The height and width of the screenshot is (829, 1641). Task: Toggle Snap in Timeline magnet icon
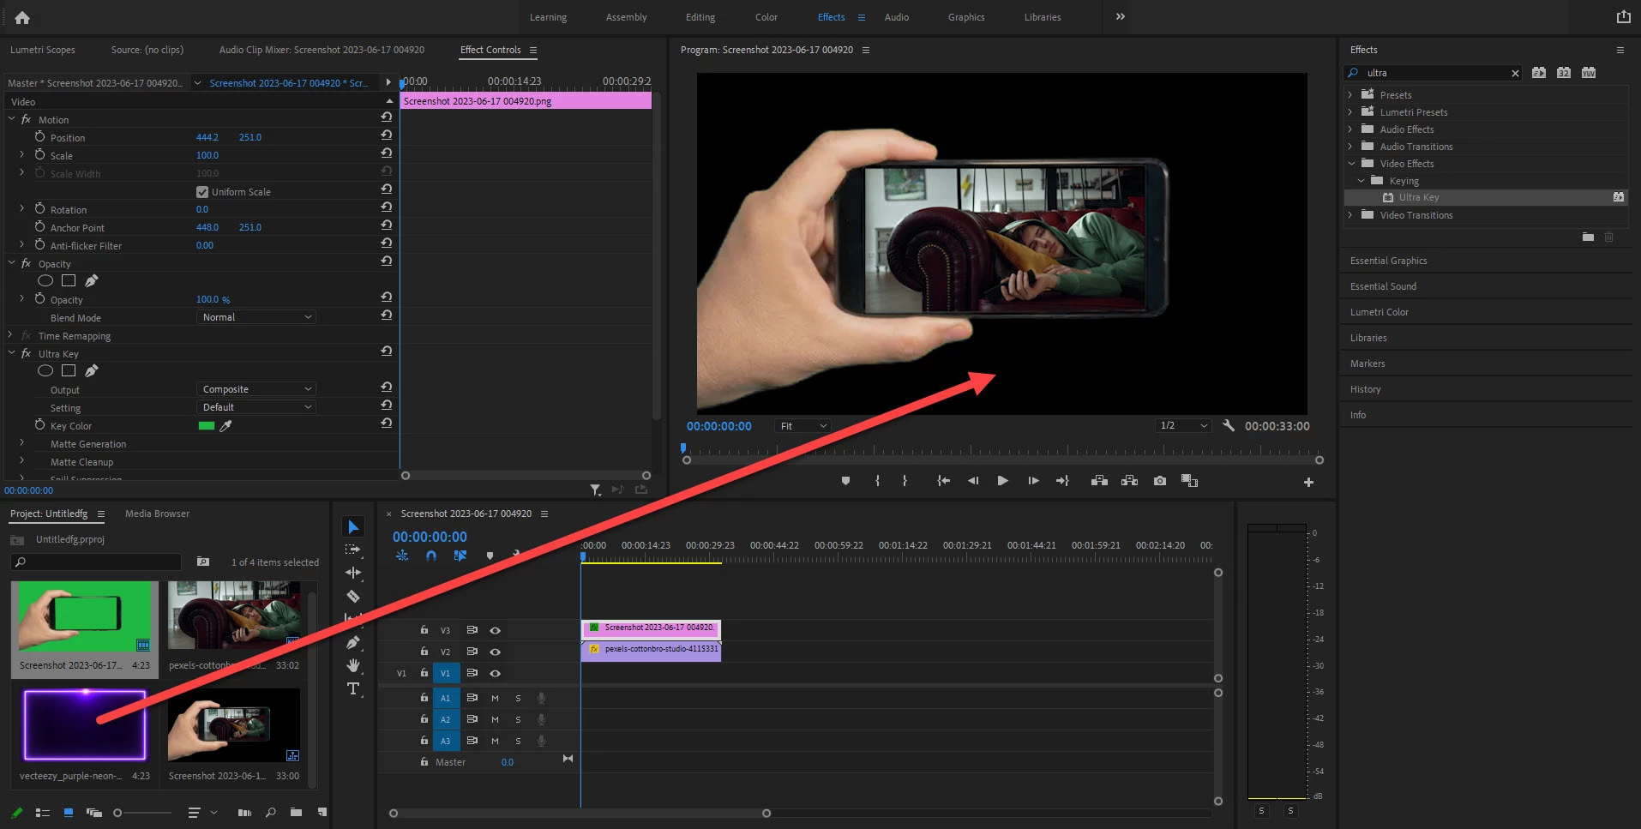[431, 556]
